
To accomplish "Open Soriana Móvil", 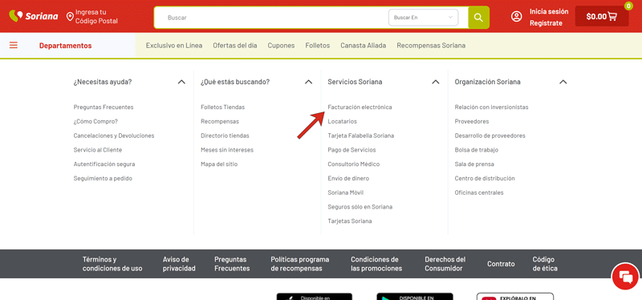I will point(346,193).
